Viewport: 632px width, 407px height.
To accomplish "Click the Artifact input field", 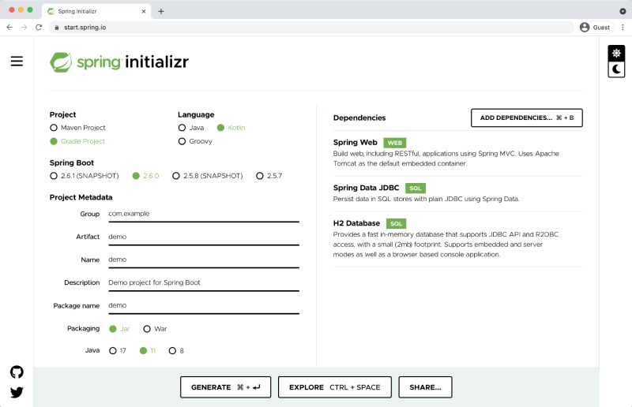I will point(204,237).
